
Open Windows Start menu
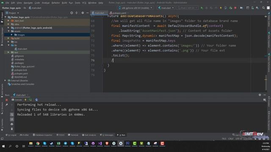(x=3, y=146)
